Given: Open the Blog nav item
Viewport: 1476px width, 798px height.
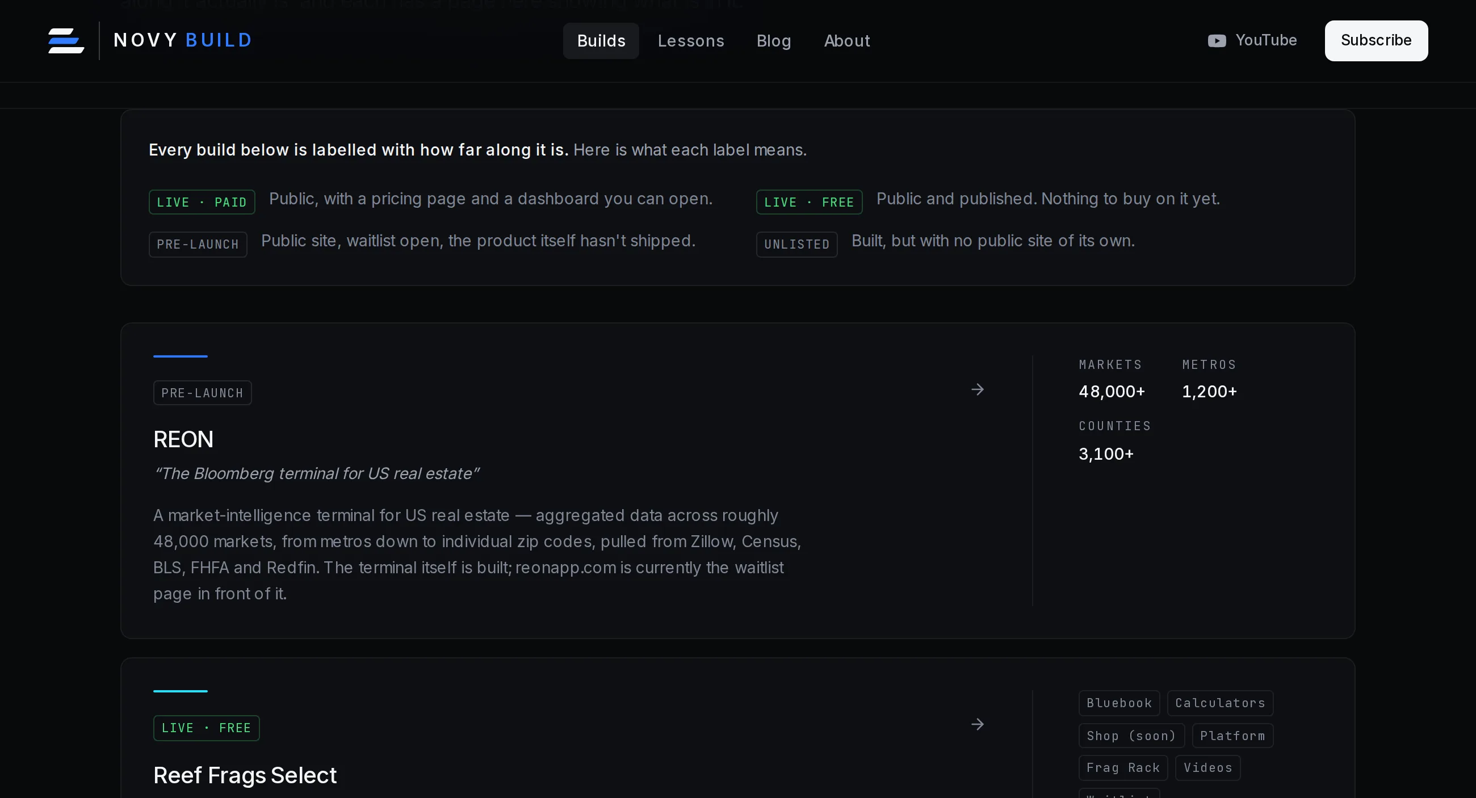Looking at the screenshot, I should 774,41.
